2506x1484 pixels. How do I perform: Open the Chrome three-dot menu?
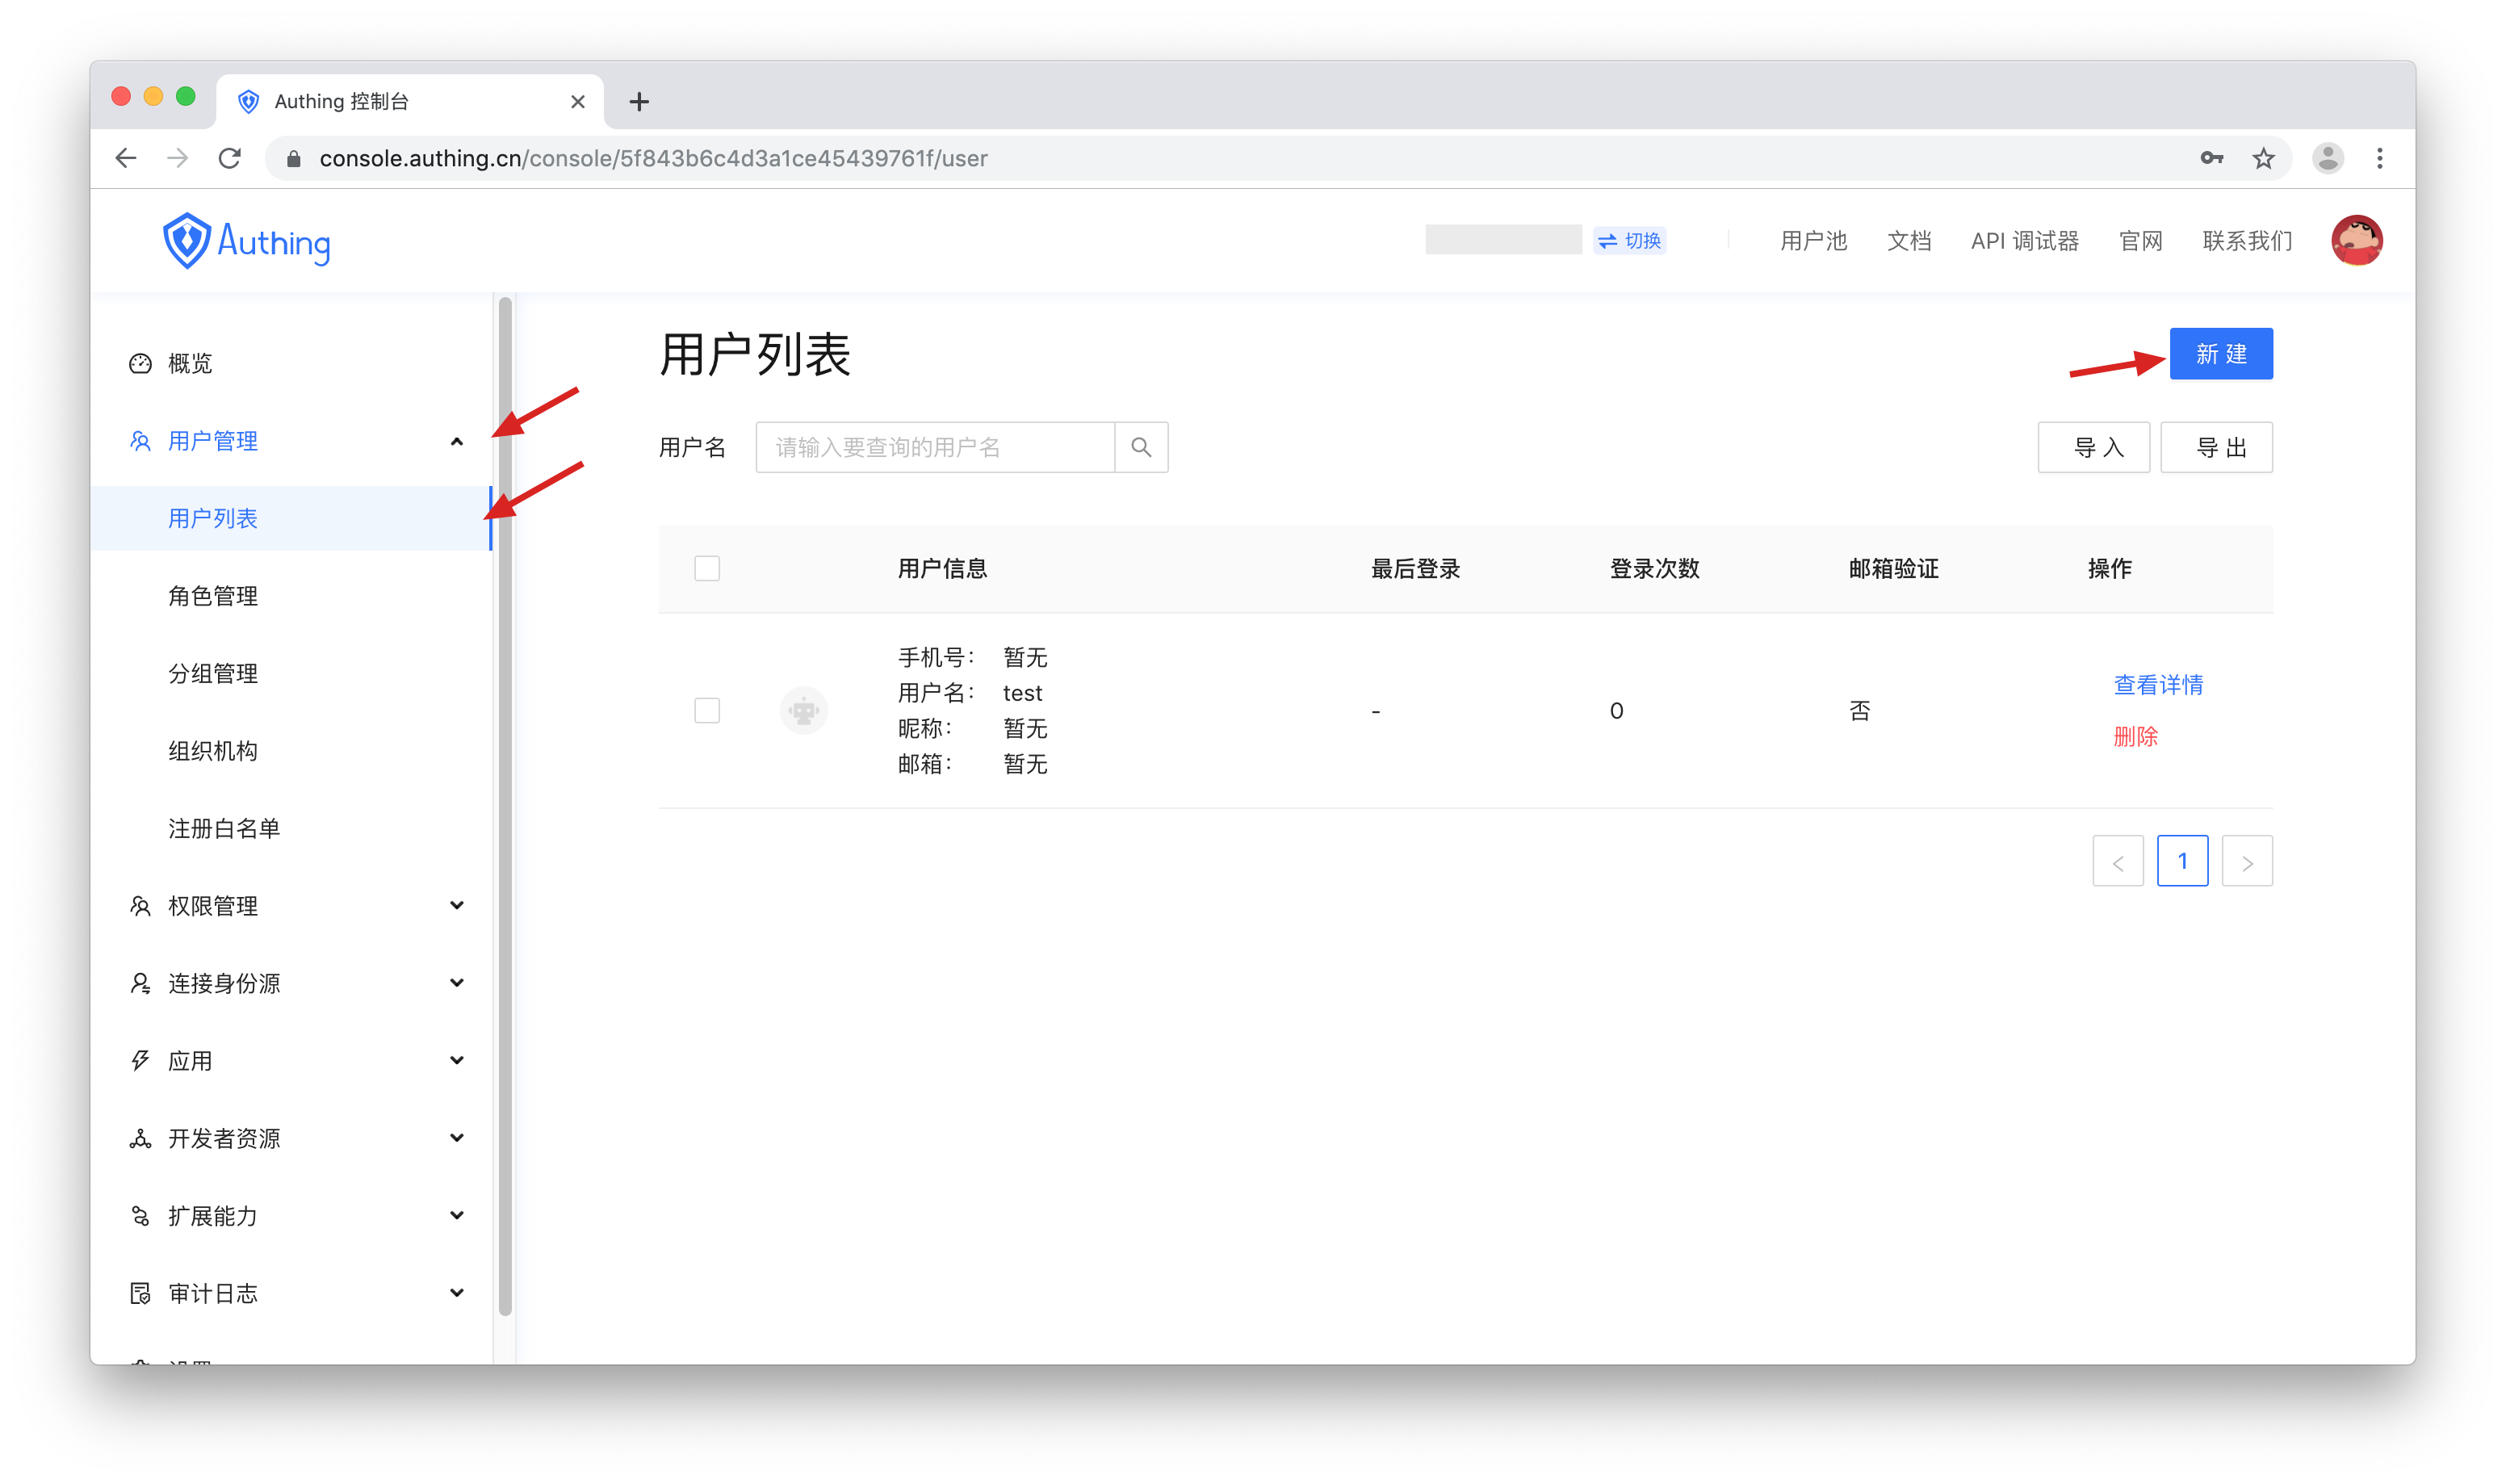[2379, 158]
